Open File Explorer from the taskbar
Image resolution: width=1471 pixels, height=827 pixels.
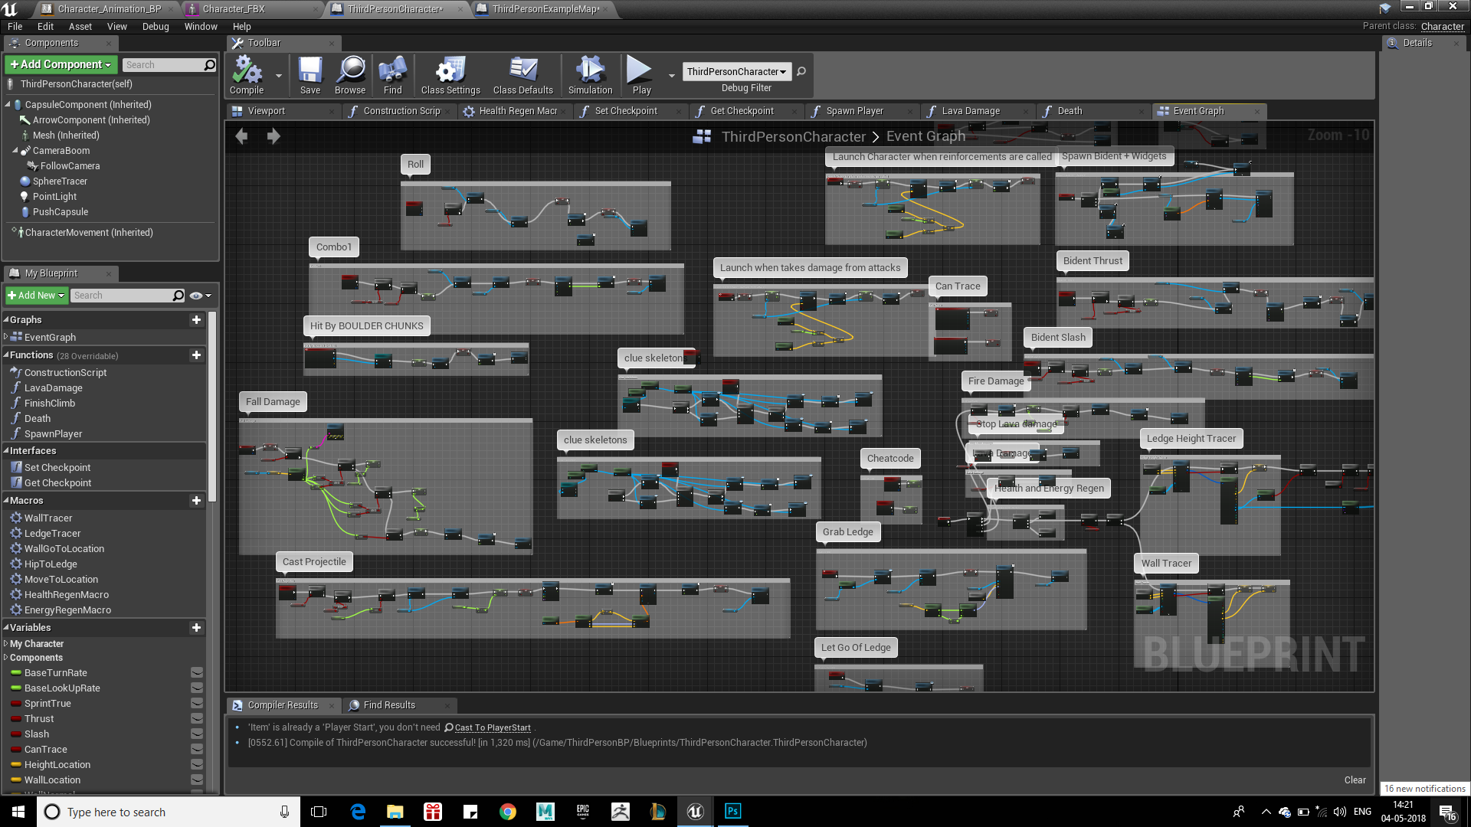coord(395,811)
